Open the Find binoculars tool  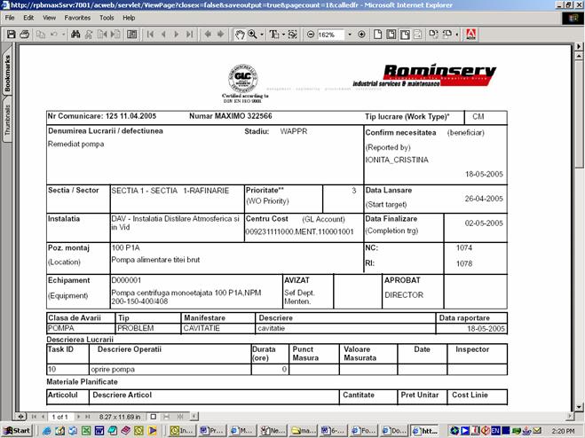75,35
